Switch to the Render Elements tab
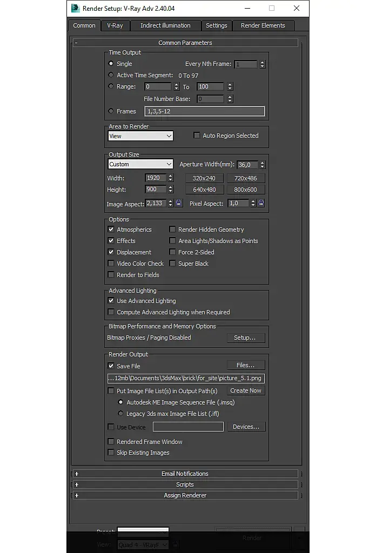 click(263, 25)
